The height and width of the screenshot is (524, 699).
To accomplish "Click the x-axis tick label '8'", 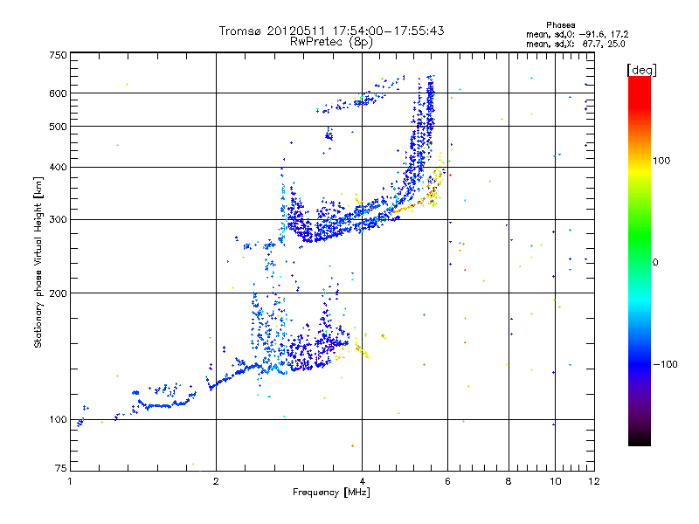I will (509, 481).
